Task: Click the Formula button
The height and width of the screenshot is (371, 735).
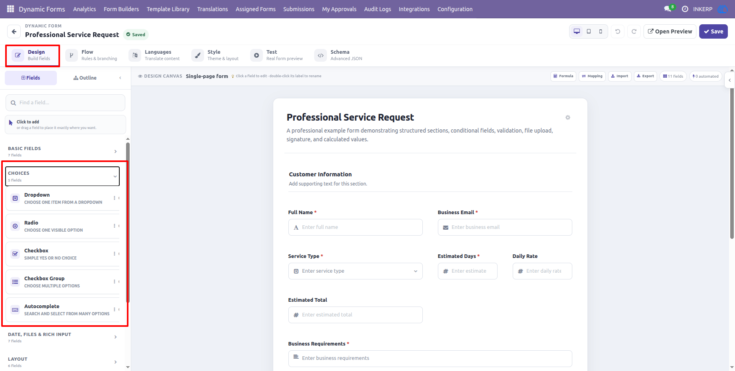Action: click(x=563, y=76)
